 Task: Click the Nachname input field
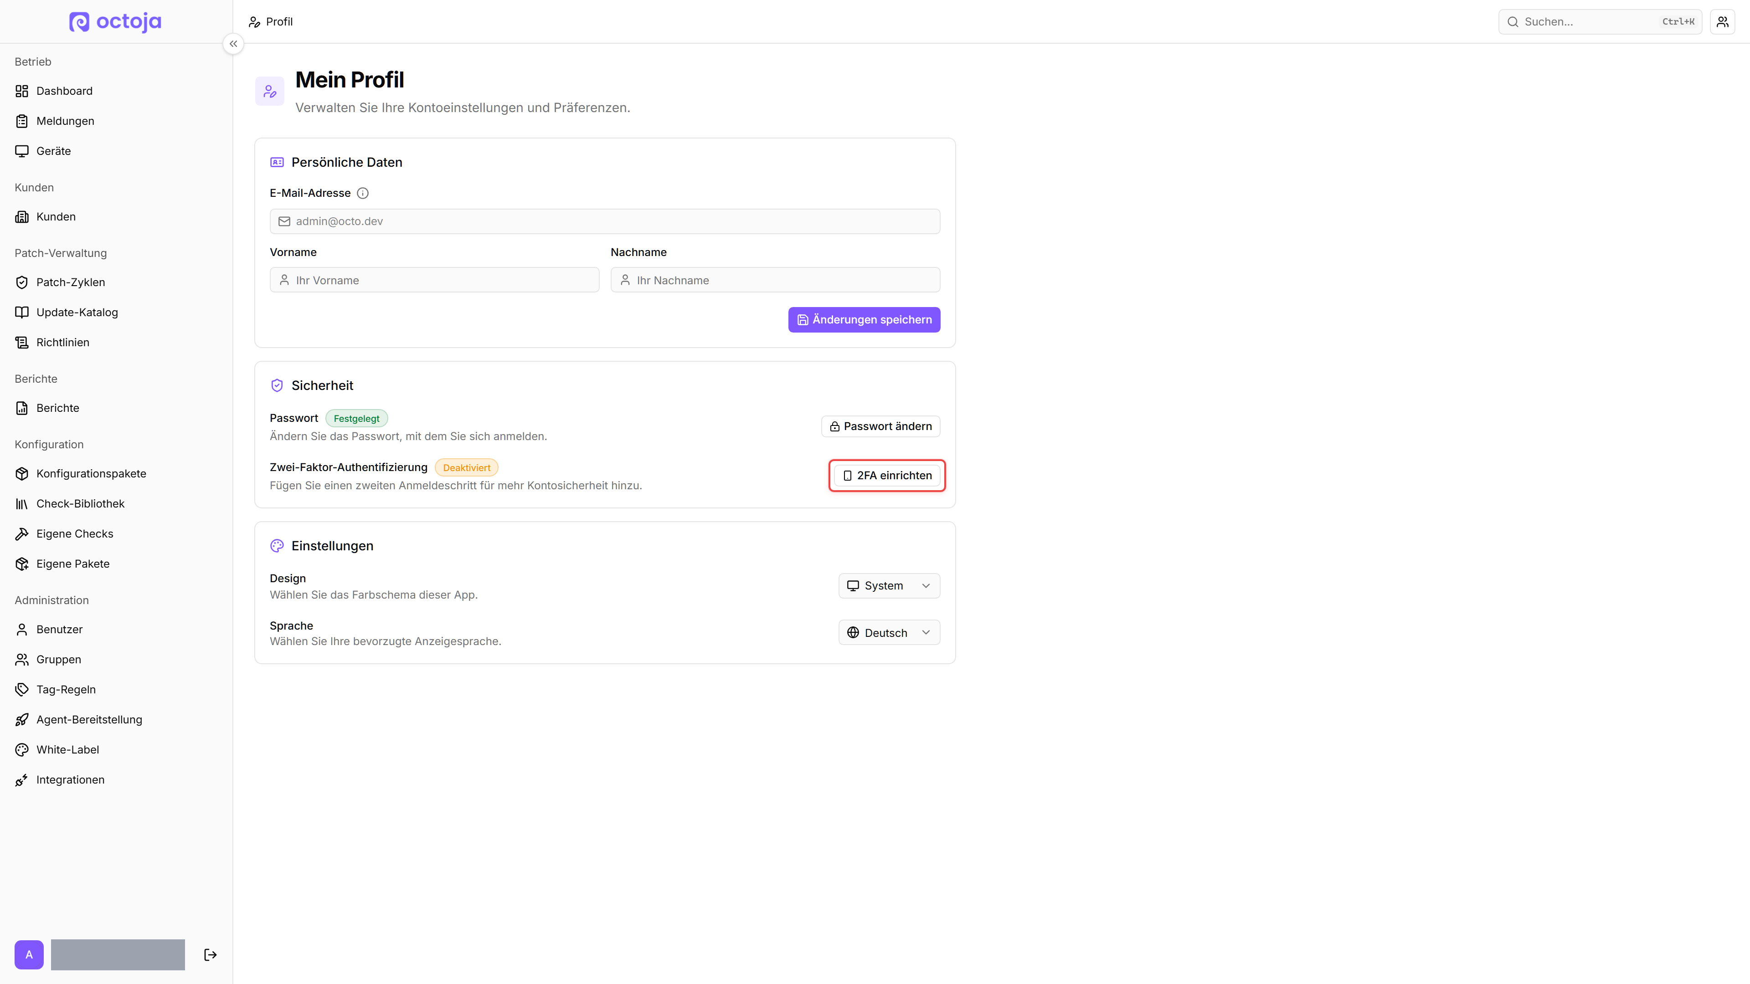coord(775,281)
